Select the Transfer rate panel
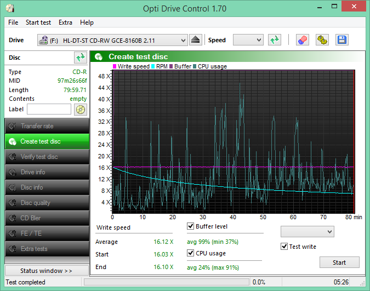This screenshot has width=370, height=291. pyautogui.click(x=47, y=126)
